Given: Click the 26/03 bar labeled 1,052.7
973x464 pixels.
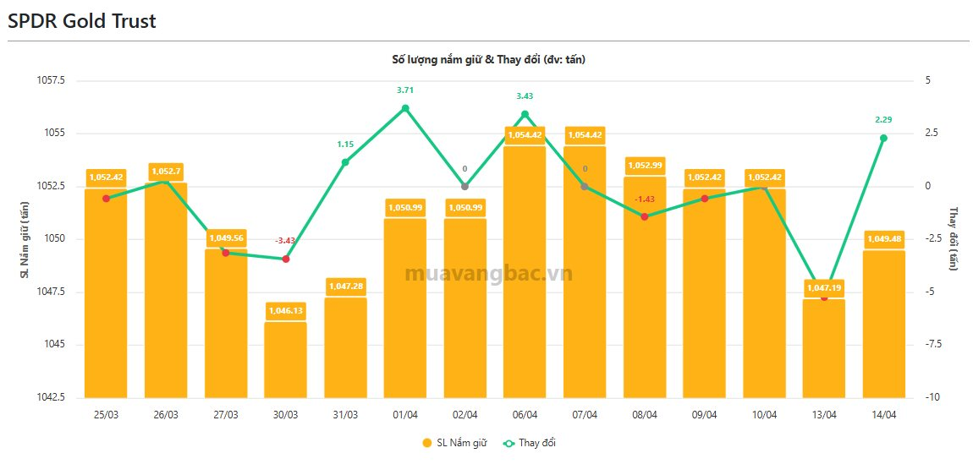Looking at the screenshot, I should 166,290.
